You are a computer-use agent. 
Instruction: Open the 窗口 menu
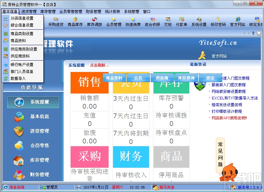tap(146, 11)
